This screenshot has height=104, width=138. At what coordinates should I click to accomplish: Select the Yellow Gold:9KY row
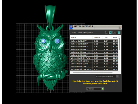pyautogui.click(x=94, y=41)
